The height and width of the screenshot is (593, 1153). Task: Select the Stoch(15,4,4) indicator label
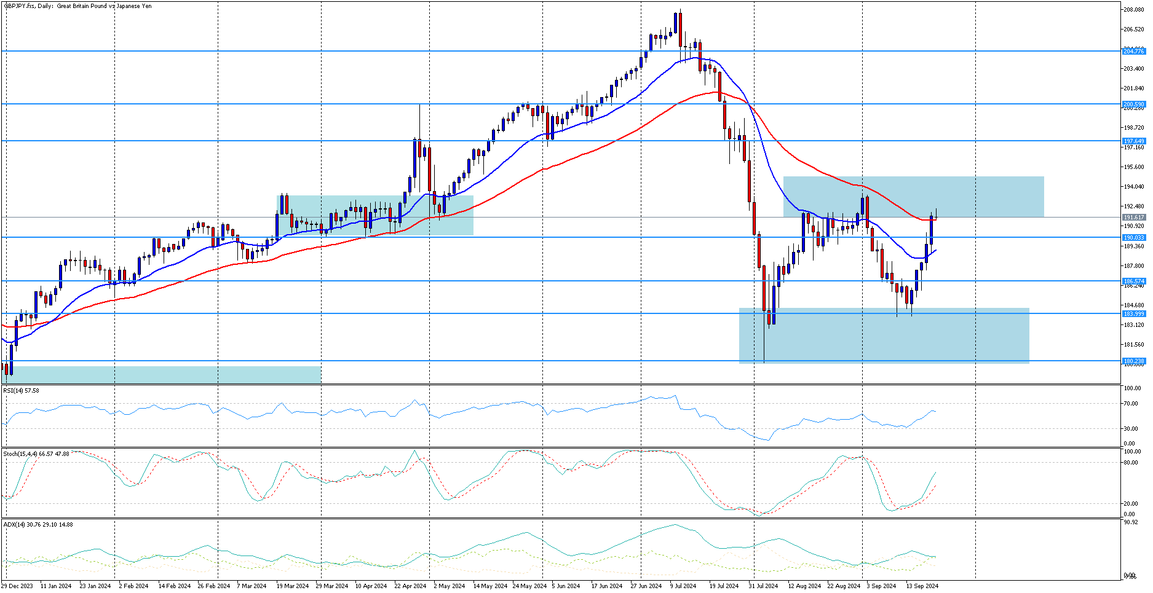[x=36, y=454]
